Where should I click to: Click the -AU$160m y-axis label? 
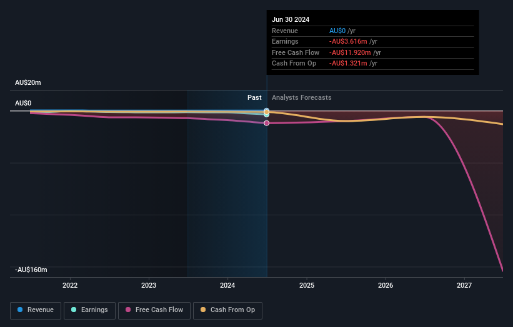point(31,270)
